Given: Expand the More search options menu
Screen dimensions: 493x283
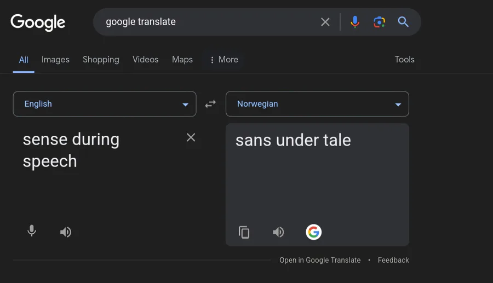Looking at the screenshot, I should tap(224, 60).
